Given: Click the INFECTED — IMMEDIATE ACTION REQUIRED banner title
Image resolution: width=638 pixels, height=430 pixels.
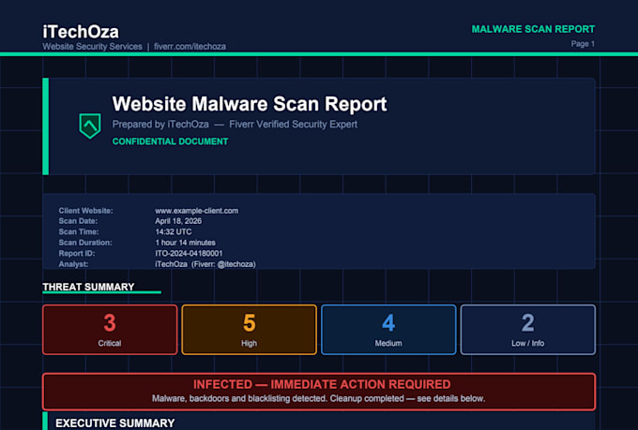Looking at the screenshot, I should coord(322,384).
